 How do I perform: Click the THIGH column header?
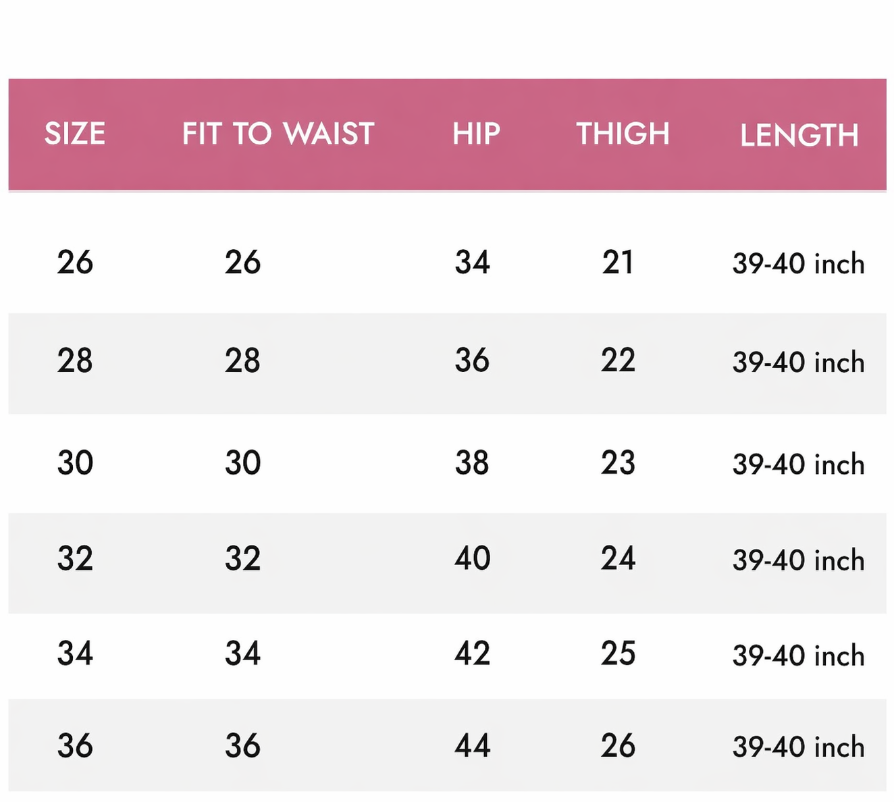coord(623,134)
